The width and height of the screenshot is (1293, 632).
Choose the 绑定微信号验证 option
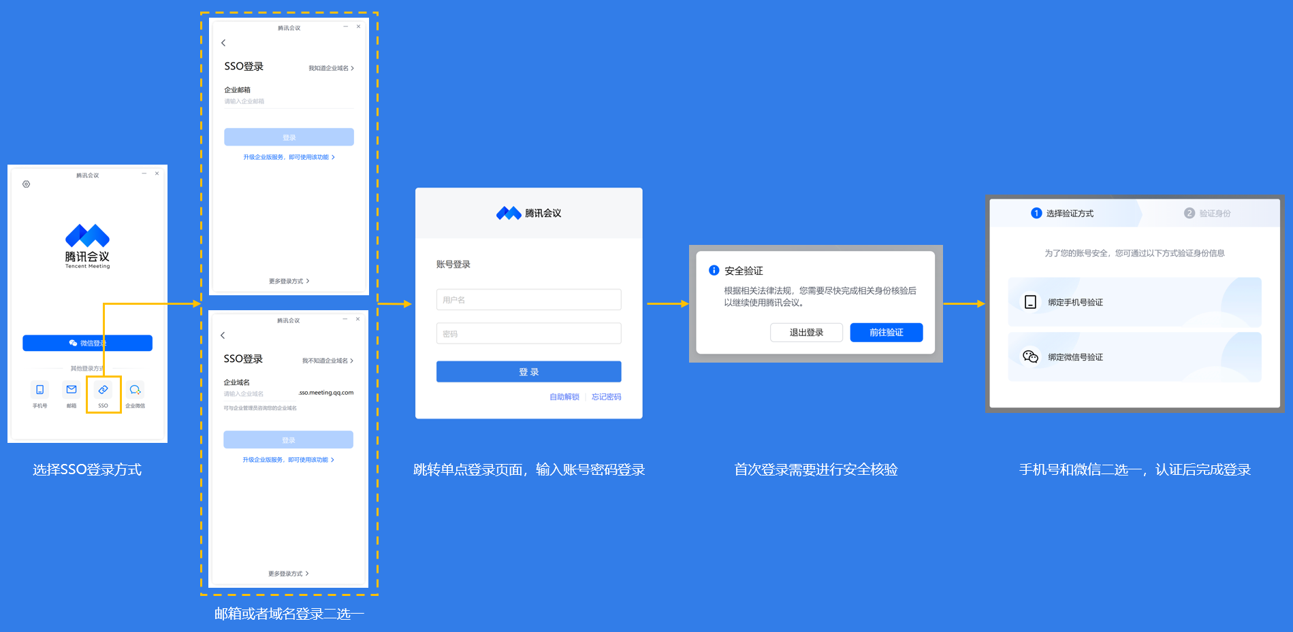pos(1134,357)
